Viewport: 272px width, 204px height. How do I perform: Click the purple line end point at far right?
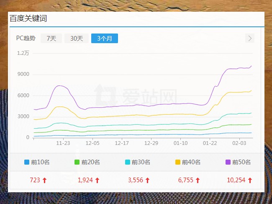[251, 66]
